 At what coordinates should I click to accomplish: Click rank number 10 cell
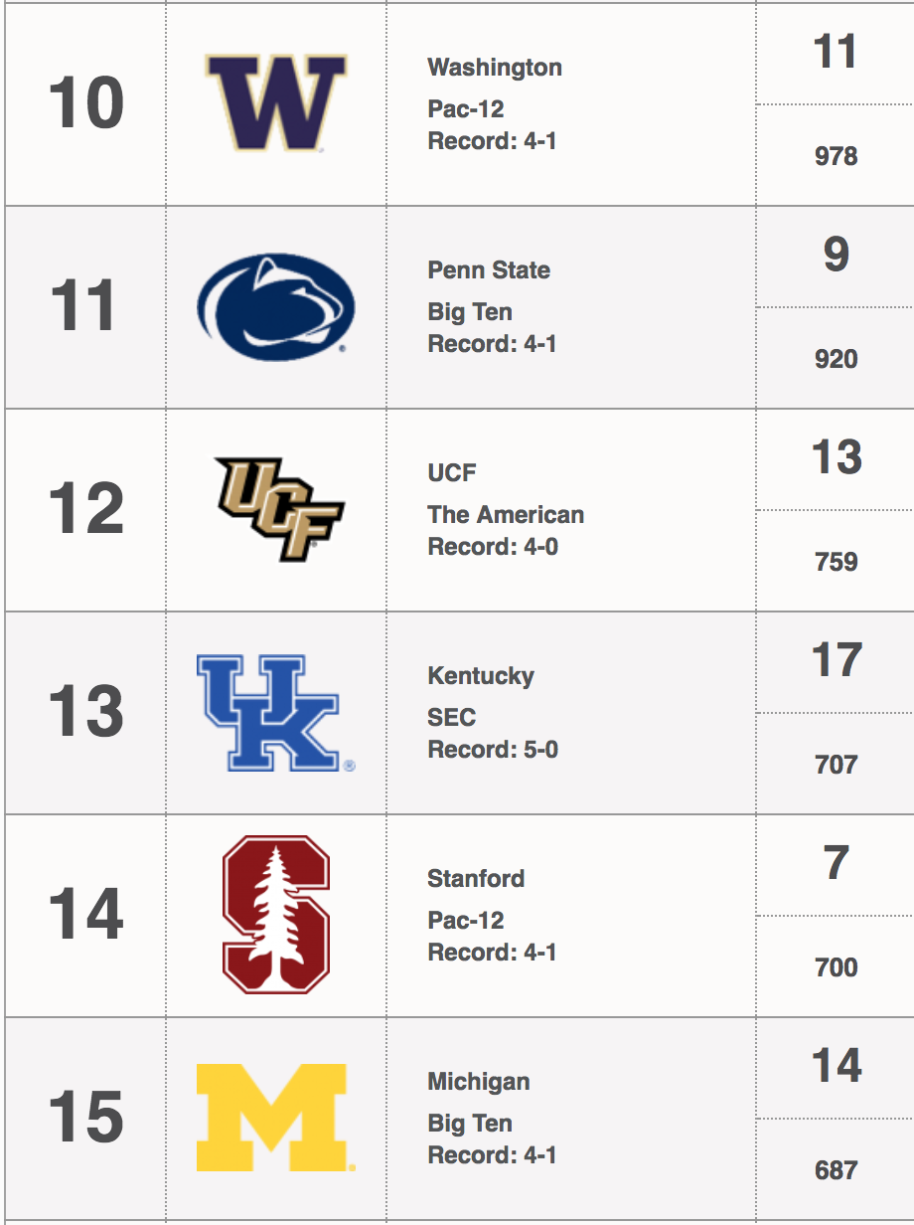pyautogui.click(x=86, y=103)
